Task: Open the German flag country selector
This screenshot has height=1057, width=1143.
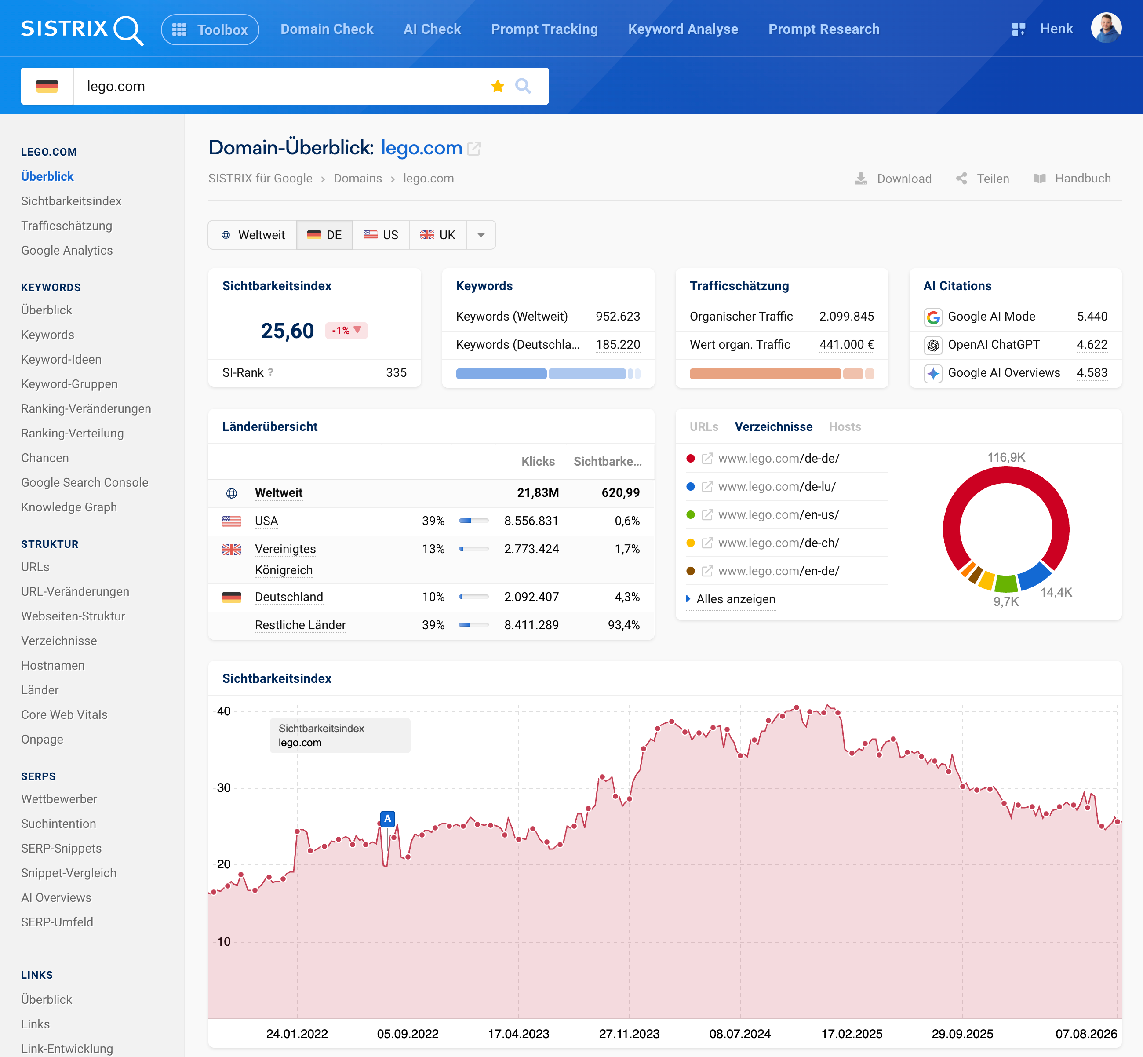Action: click(x=47, y=86)
